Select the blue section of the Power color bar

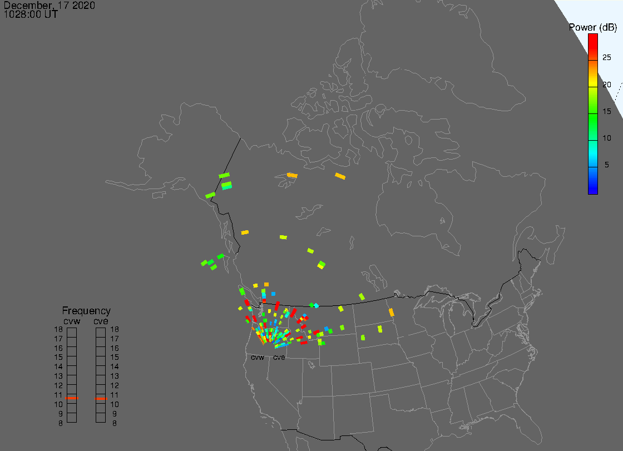pos(593,180)
